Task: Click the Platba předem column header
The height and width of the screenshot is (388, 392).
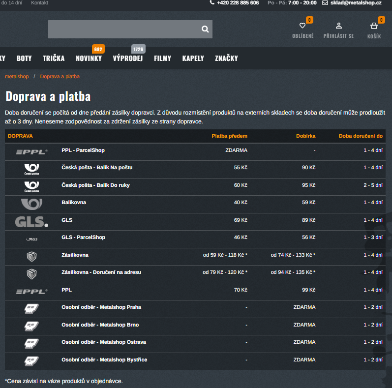Action: (x=229, y=136)
